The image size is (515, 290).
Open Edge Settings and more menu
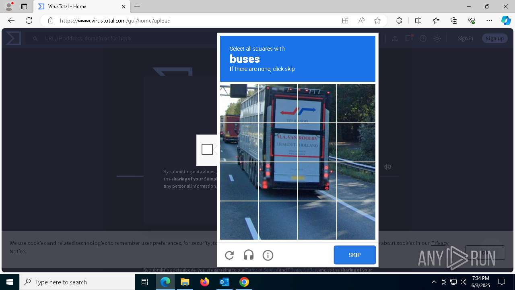point(489,21)
